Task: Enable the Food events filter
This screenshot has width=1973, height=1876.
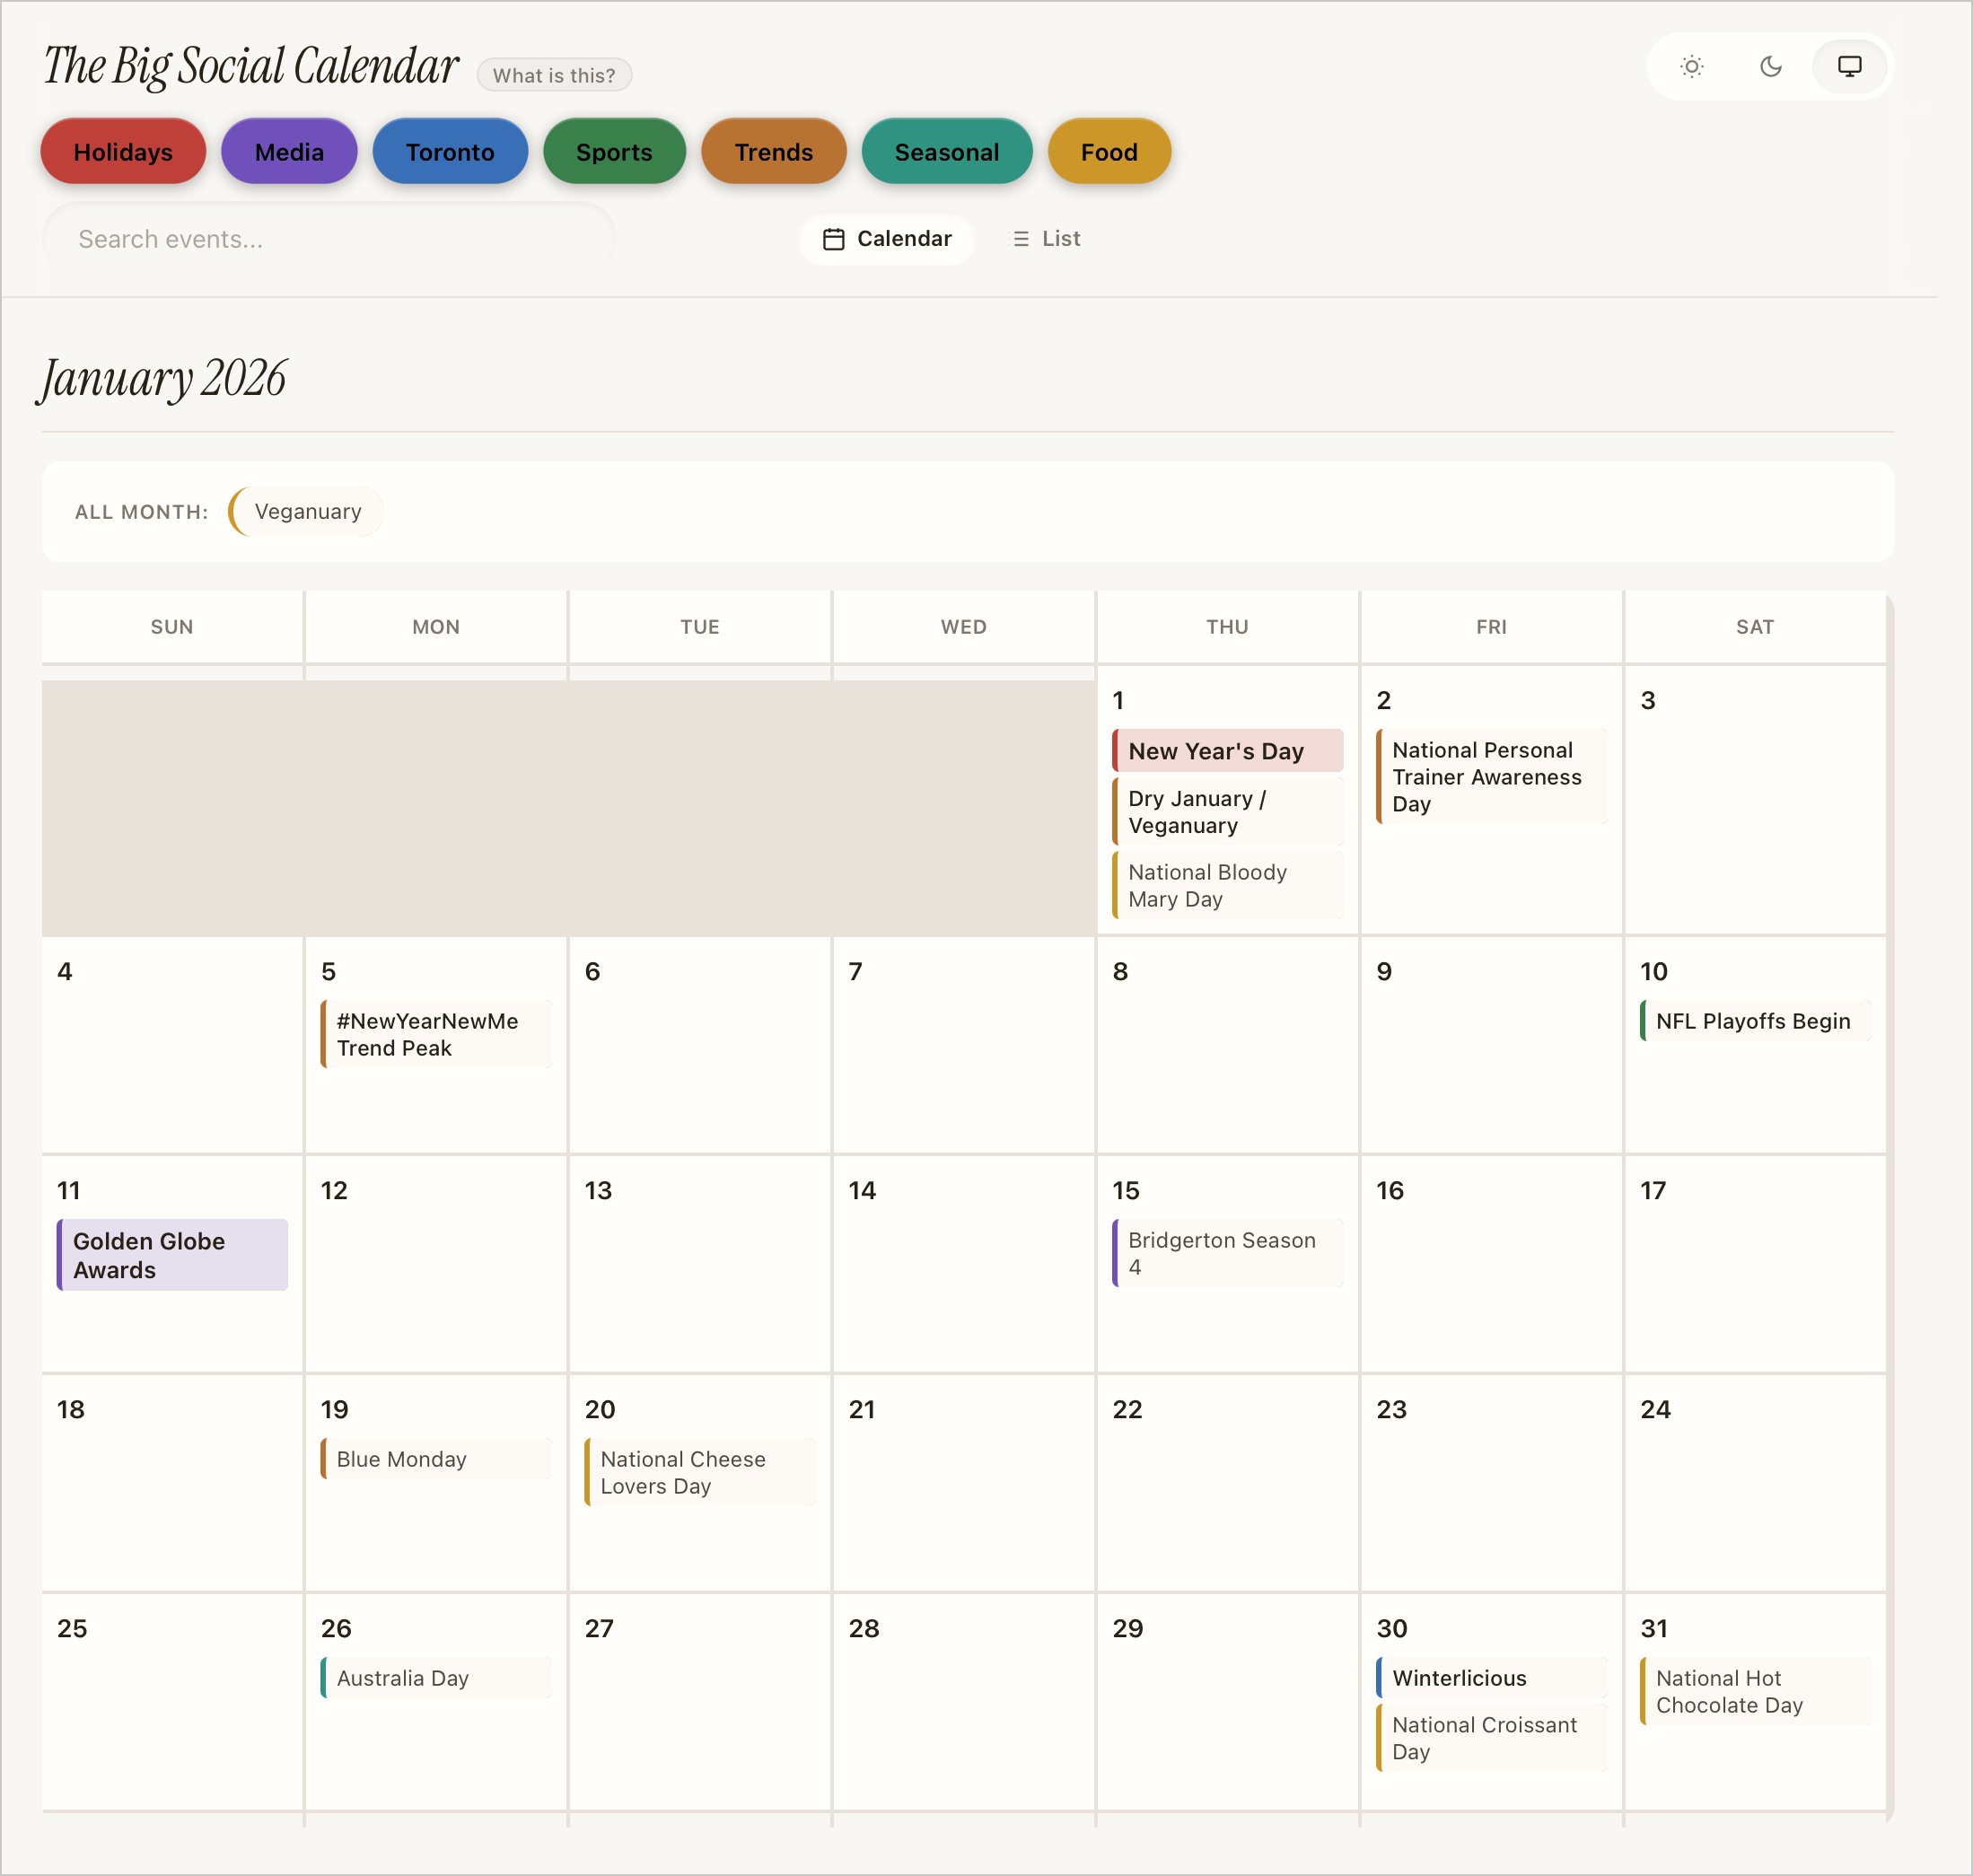Action: click(x=1108, y=151)
